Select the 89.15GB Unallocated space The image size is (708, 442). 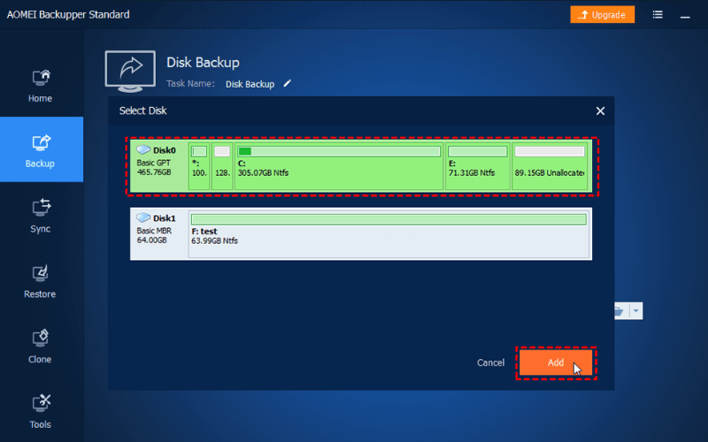pos(550,167)
